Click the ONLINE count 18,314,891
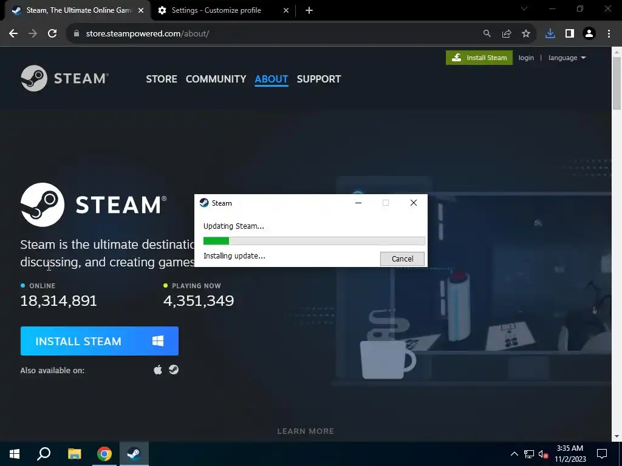Viewport: 622px width, 466px height. tap(58, 301)
